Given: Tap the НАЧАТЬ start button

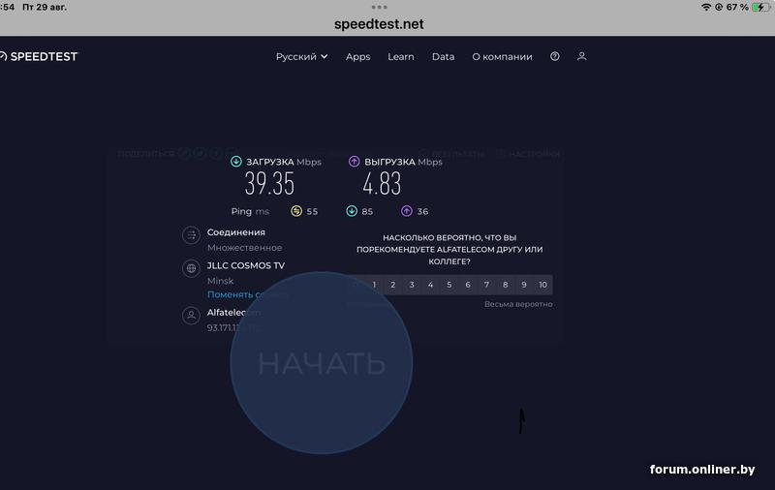Looking at the screenshot, I should coord(322,363).
